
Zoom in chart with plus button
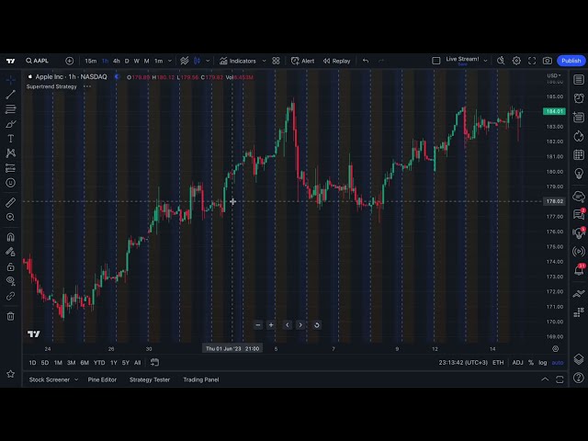[x=271, y=325]
